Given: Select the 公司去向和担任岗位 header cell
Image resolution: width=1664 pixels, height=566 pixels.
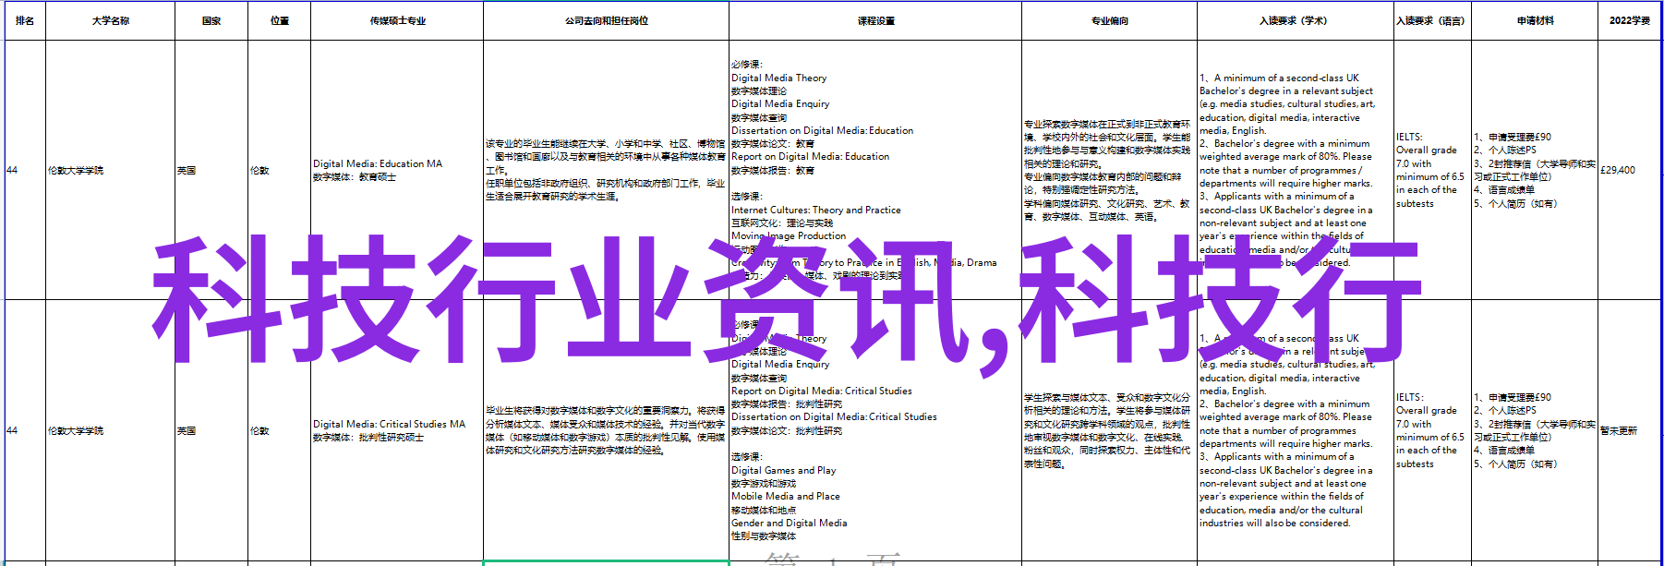Looking at the screenshot, I should click(606, 20).
